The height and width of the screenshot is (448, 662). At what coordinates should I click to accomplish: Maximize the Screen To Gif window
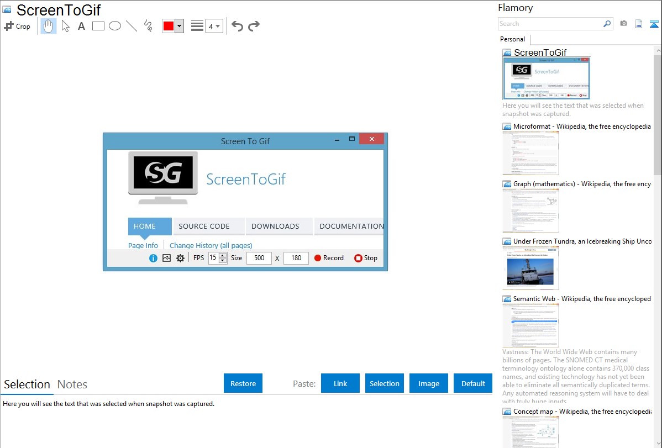pyautogui.click(x=351, y=139)
